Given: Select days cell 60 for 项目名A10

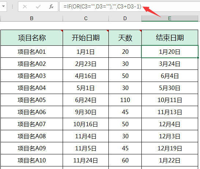Looking at the screenshot, I should [125, 160].
